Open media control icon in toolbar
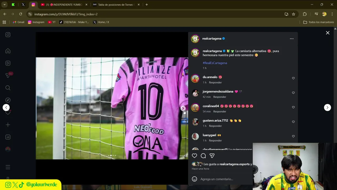This screenshot has height=190, width=337. click(316, 14)
